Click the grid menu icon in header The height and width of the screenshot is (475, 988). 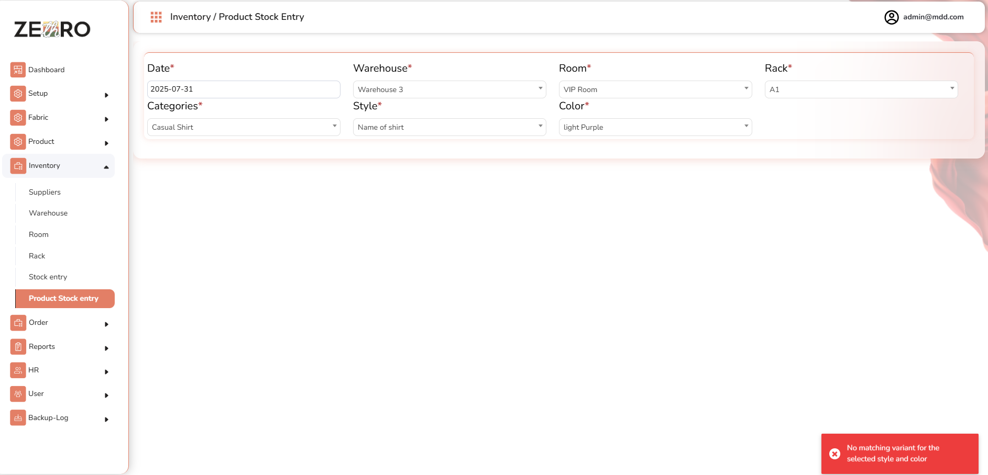156,17
